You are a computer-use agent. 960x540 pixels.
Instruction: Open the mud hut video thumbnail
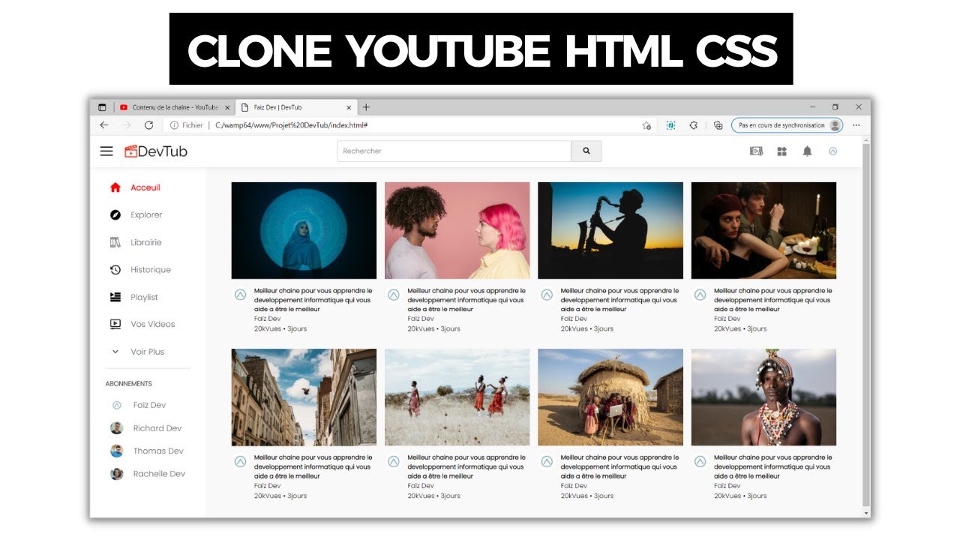click(x=610, y=397)
